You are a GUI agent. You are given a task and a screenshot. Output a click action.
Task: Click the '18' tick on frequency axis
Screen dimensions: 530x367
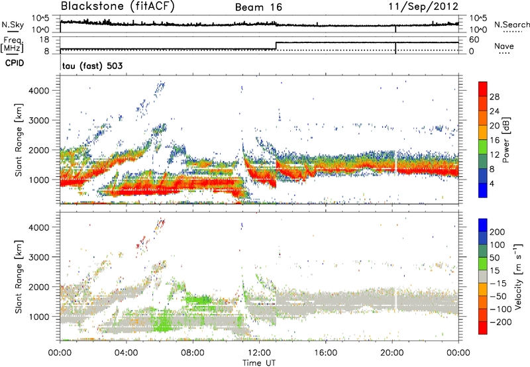(44, 40)
